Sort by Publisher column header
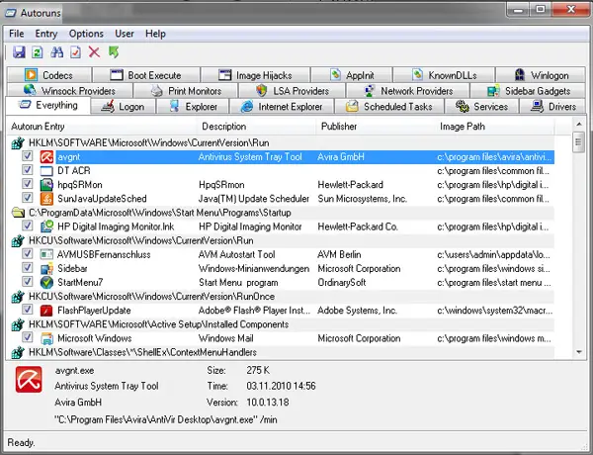This screenshot has height=455, width=593. pyautogui.click(x=376, y=127)
